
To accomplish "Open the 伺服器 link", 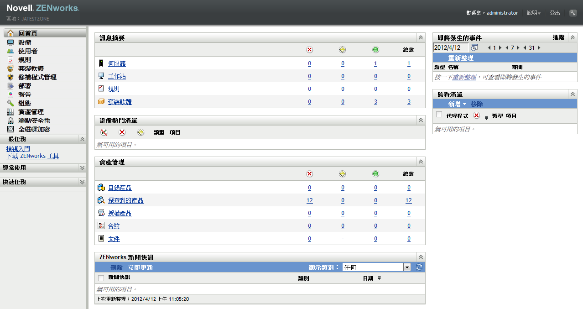I will [x=117, y=64].
